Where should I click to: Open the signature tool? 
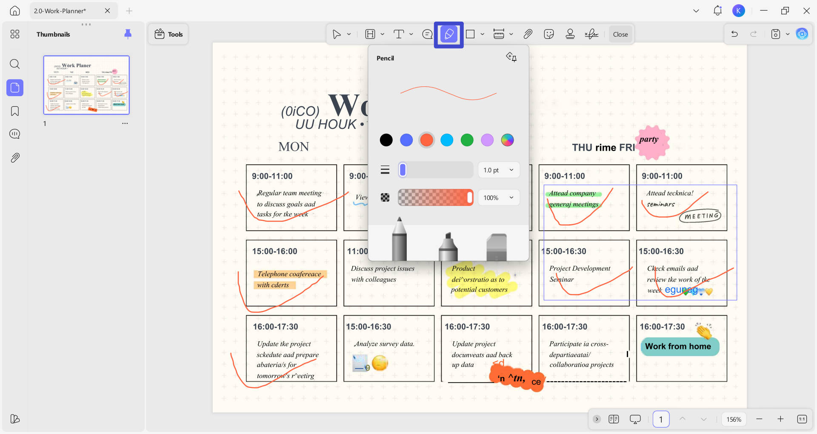pos(591,34)
